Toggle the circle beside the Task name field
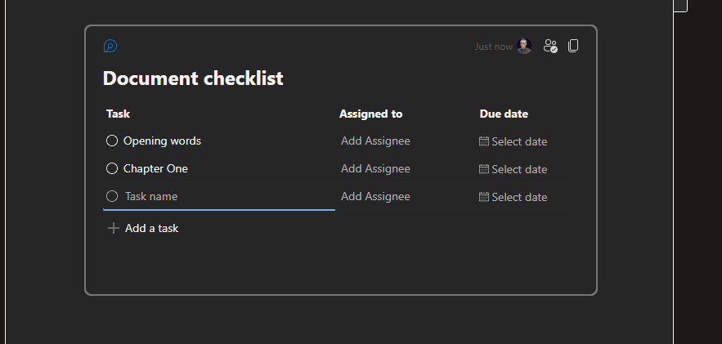Screen dimensions: 722x344 point(112,196)
